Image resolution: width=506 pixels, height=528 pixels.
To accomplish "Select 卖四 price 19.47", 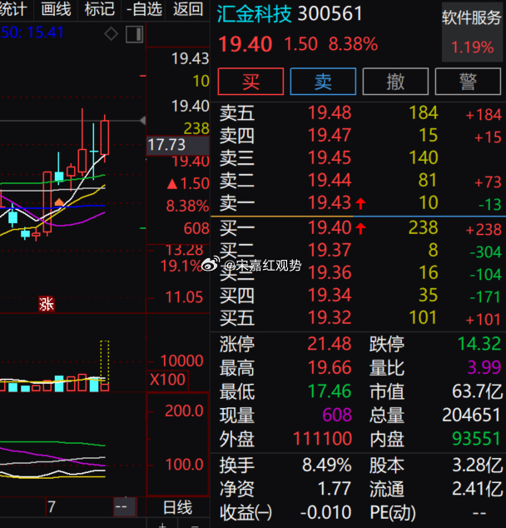I will tap(330, 136).
